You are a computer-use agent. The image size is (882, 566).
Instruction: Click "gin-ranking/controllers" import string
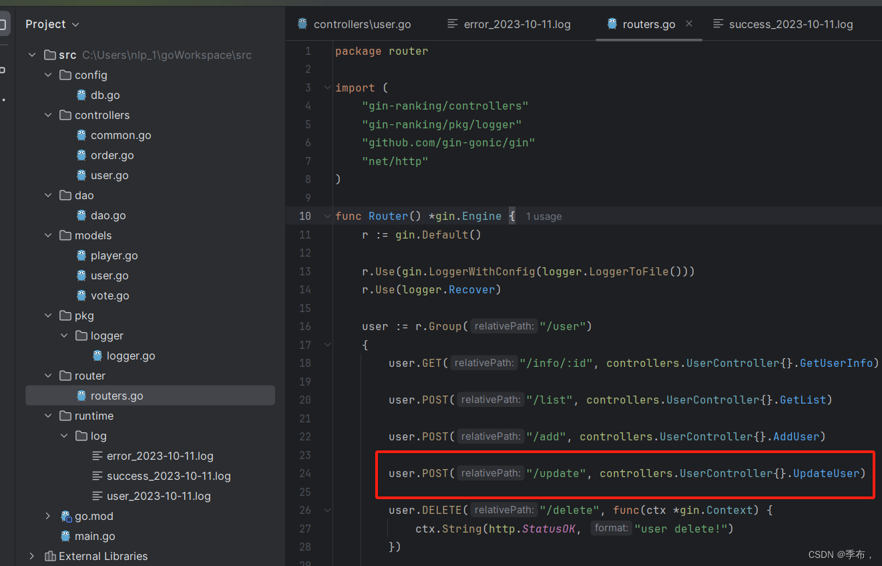445,106
